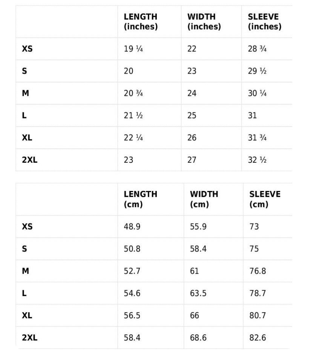This screenshot has height=359, width=313.
Task: Click the width 26 cell for XL
Action: pyautogui.click(x=192, y=138)
